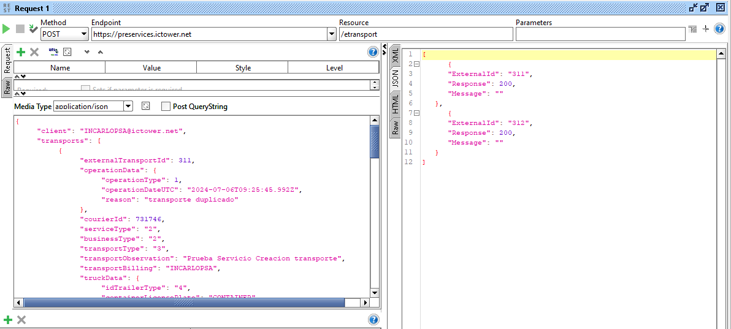Click the request body horizontal scrollbar thumb
The image size is (731, 329).
(x=184, y=303)
